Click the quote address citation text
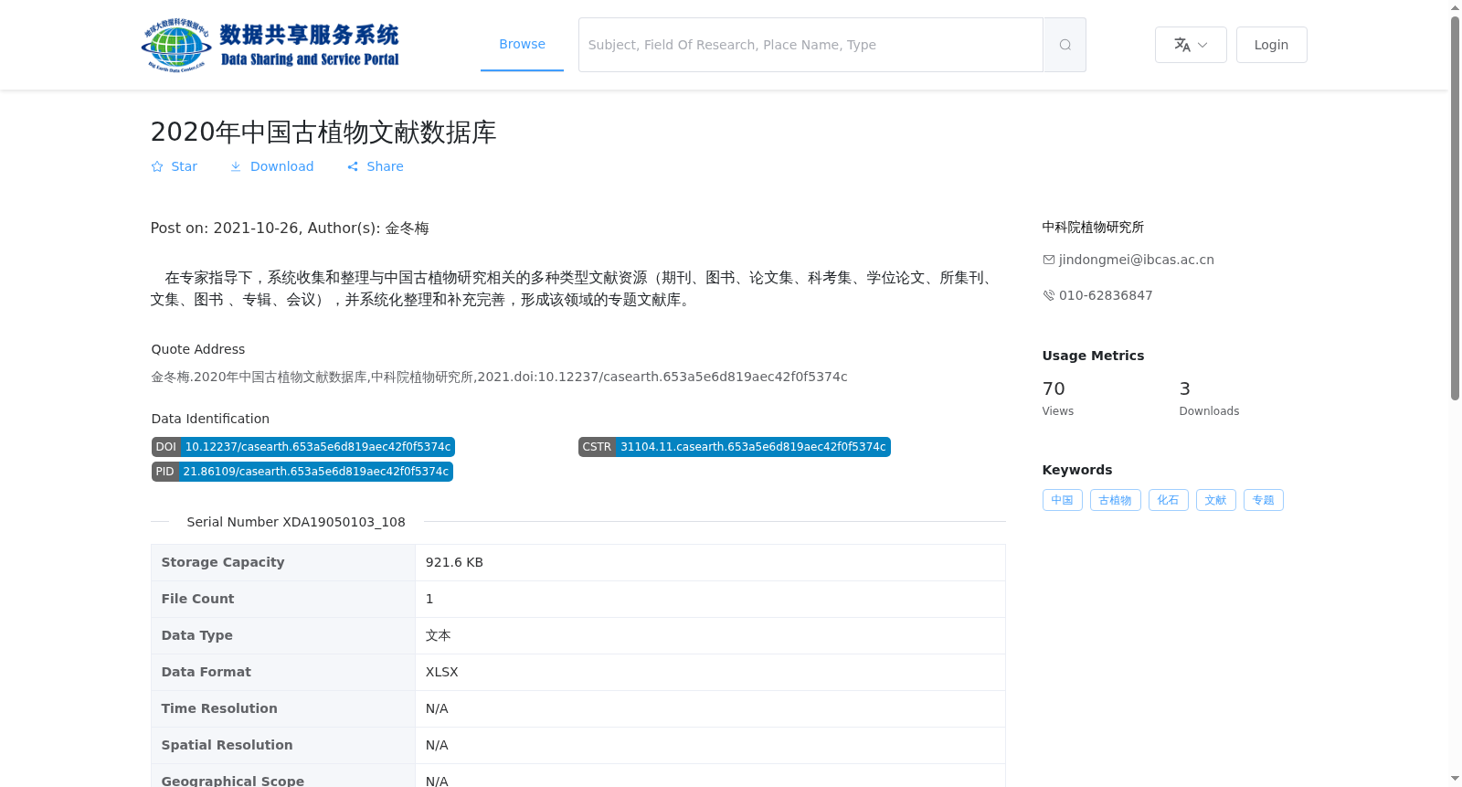The width and height of the screenshot is (1462, 787). coord(499,377)
